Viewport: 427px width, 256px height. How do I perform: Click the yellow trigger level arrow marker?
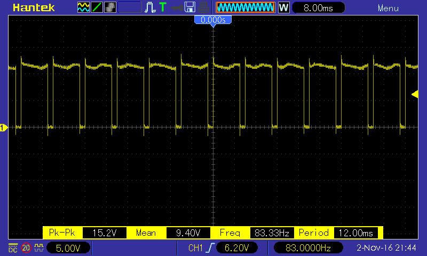[x=415, y=94]
